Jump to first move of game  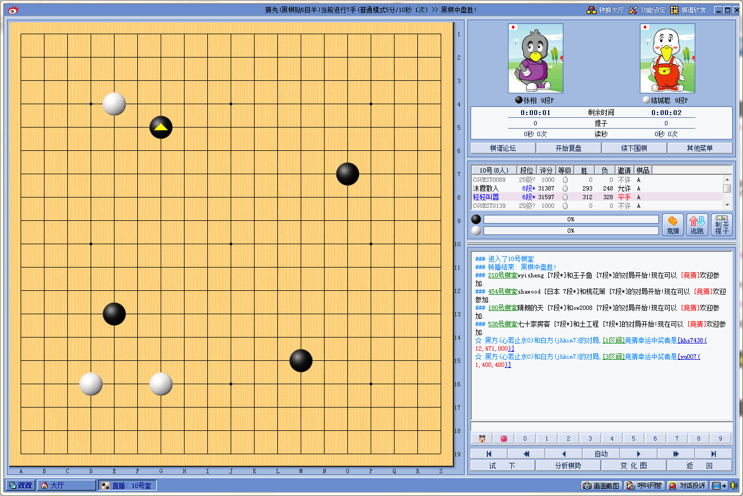488,454
